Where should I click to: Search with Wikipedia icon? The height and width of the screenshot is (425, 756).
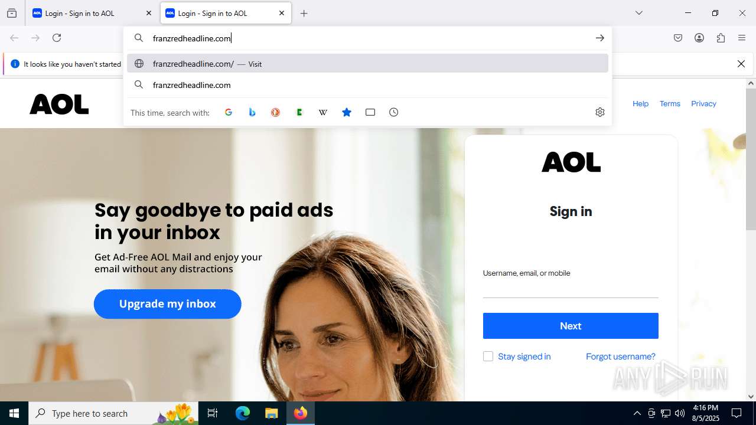pyautogui.click(x=323, y=112)
